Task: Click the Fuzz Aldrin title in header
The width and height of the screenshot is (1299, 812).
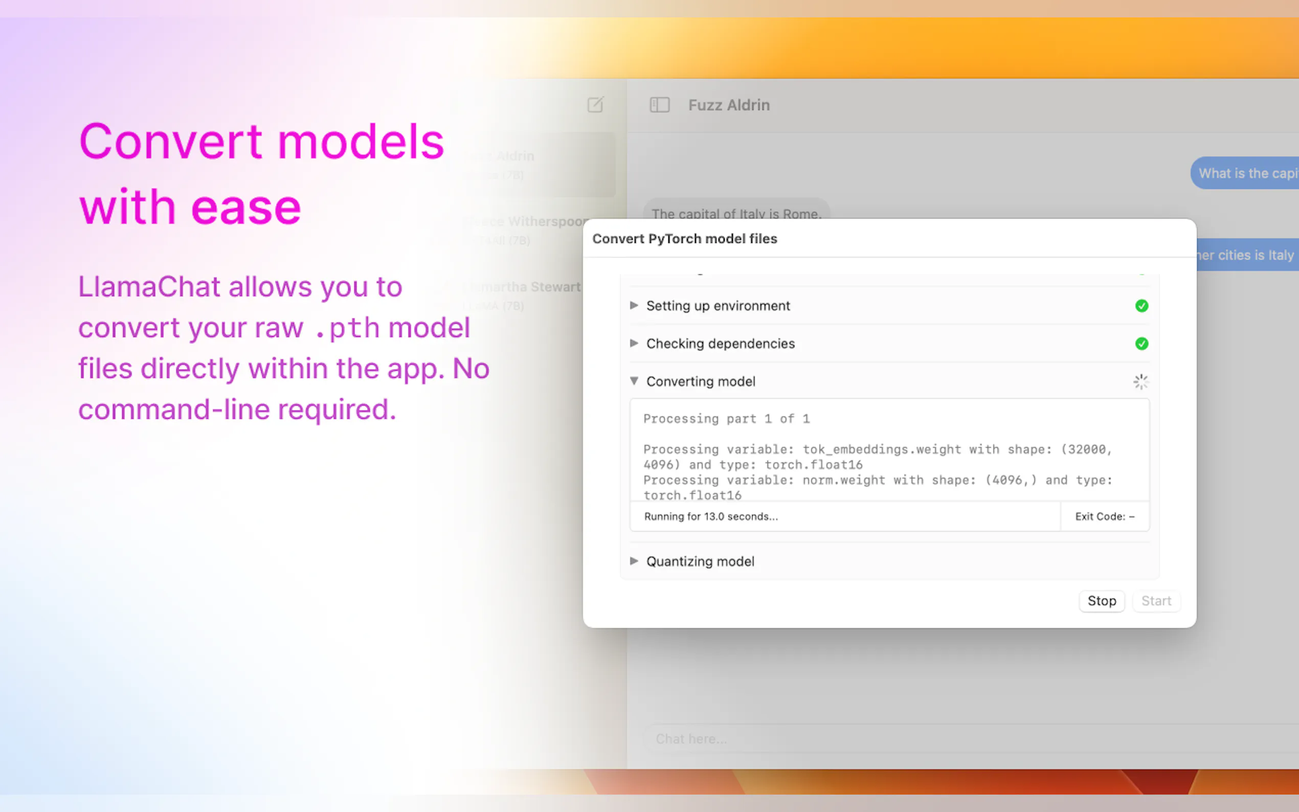Action: click(729, 105)
